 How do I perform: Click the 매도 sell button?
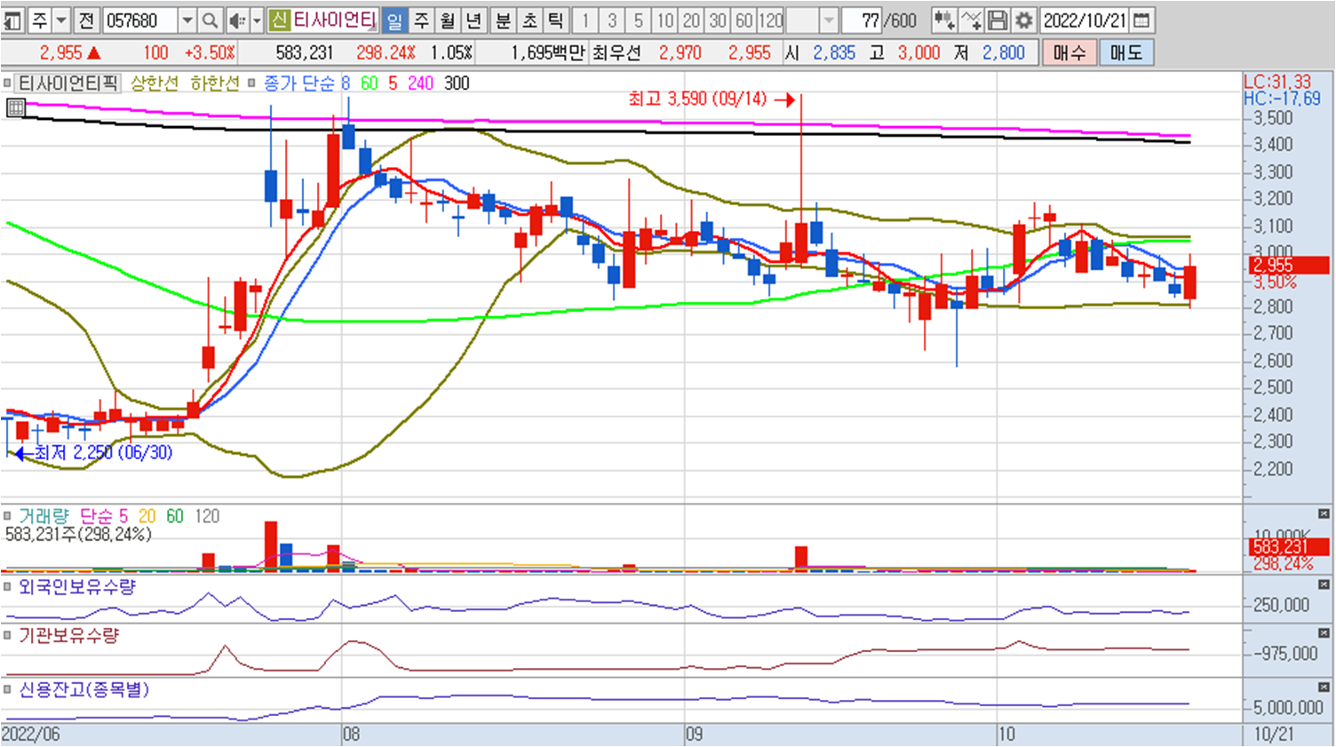coord(1126,52)
